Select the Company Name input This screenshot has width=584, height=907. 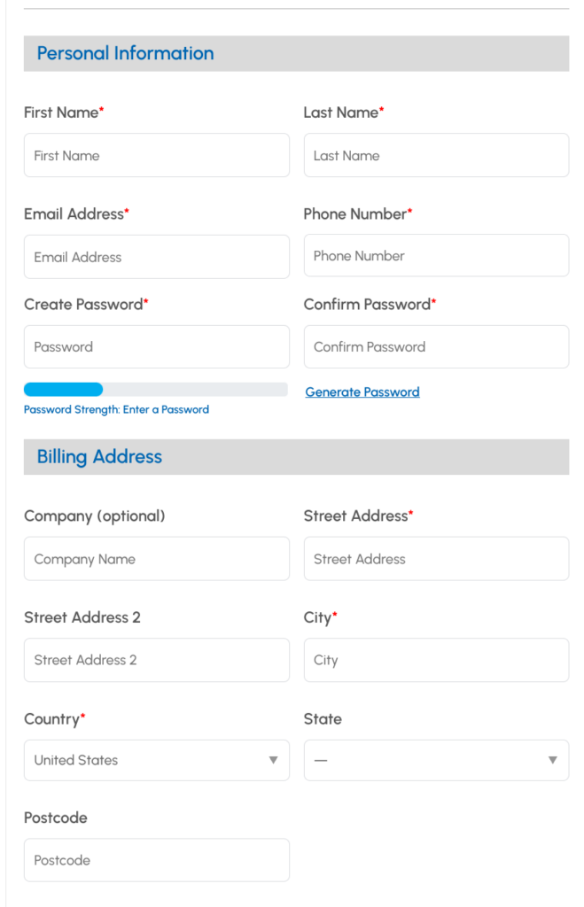coord(156,559)
